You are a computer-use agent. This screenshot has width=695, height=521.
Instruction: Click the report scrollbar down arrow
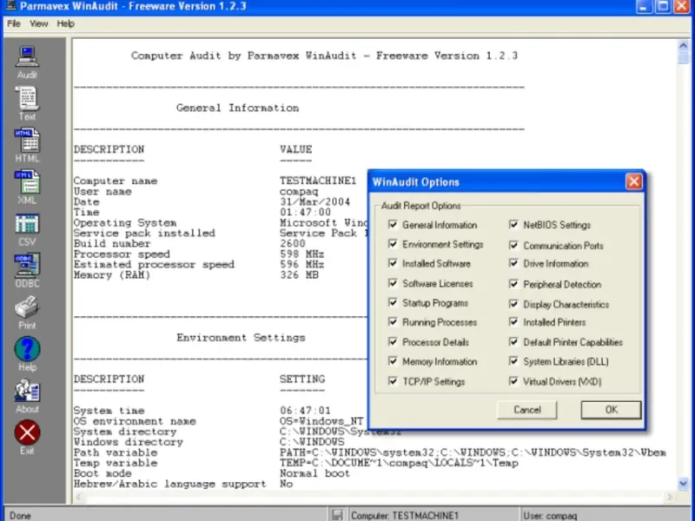(683, 483)
